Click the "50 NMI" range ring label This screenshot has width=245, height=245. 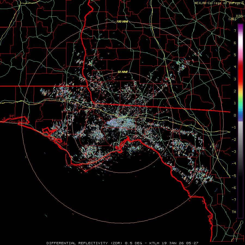point(122,72)
